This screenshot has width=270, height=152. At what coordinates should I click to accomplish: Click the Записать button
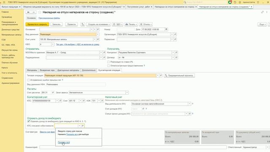(57, 24)
